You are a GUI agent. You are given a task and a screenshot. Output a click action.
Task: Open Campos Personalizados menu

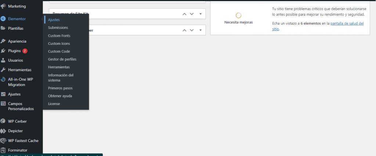[x=21, y=106]
